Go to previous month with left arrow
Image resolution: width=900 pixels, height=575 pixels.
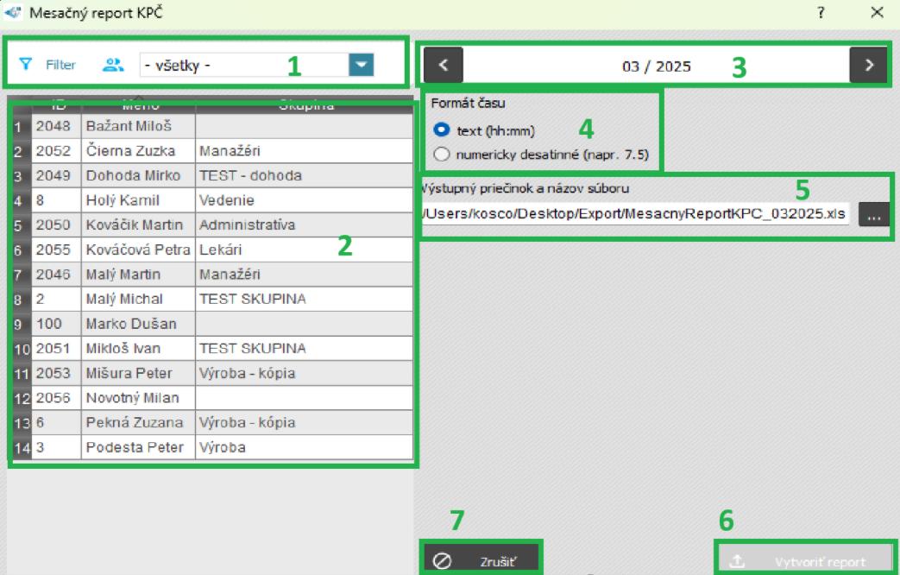pos(444,65)
